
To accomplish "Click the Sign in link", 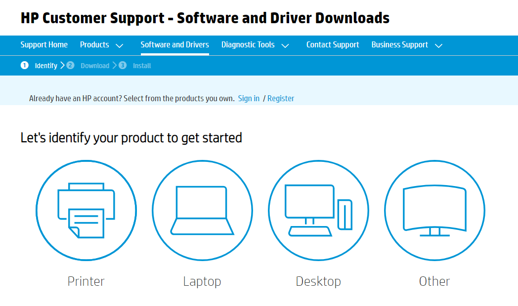I will point(249,98).
